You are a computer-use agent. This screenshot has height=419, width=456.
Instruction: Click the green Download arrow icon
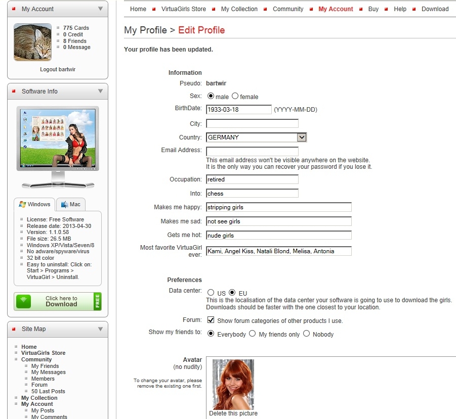tap(23, 301)
